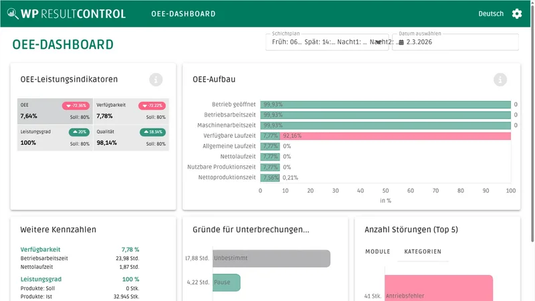Click the page vertical scrollbar
The width and height of the screenshot is (535, 301).
pos(532,123)
